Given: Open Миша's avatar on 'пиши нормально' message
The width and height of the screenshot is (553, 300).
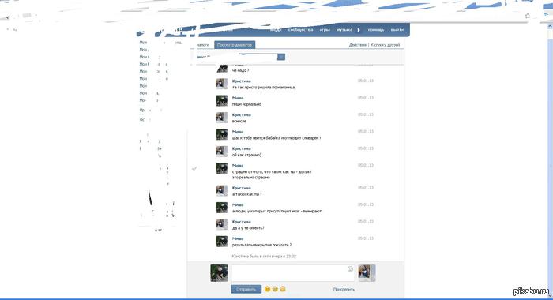Looking at the screenshot, I should [222, 101].
